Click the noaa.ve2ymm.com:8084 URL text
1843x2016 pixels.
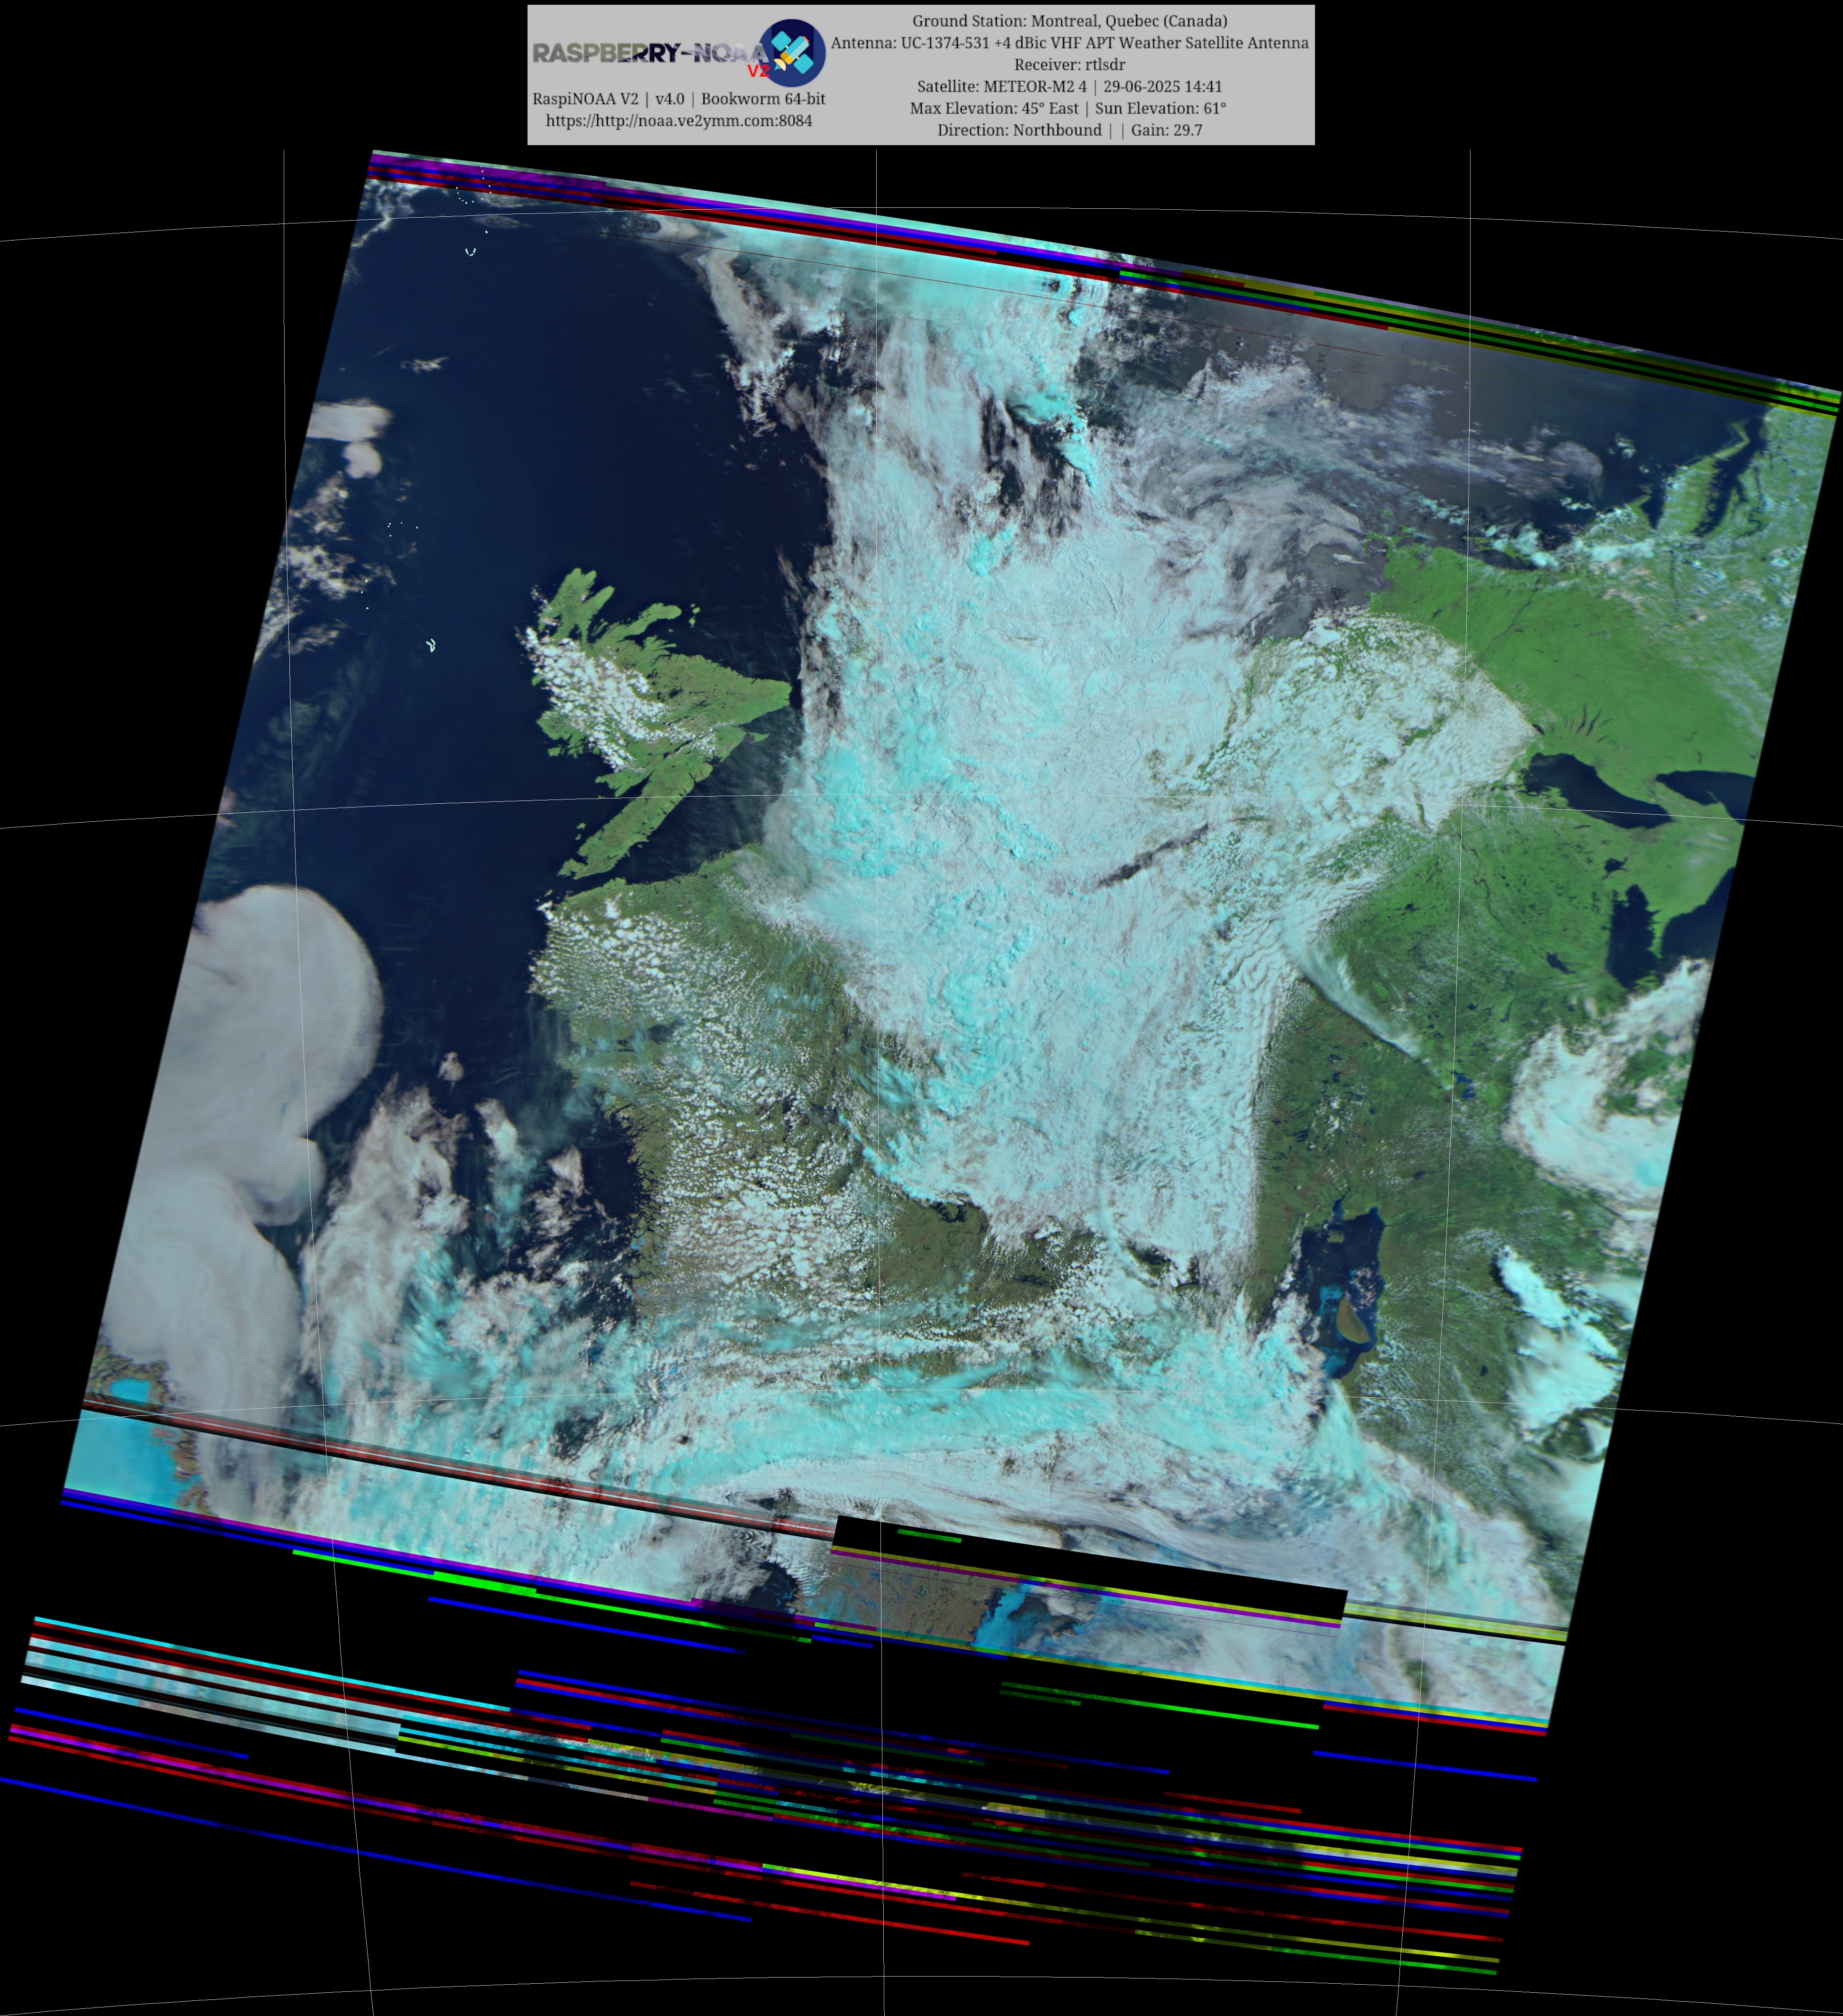[x=679, y=121]
